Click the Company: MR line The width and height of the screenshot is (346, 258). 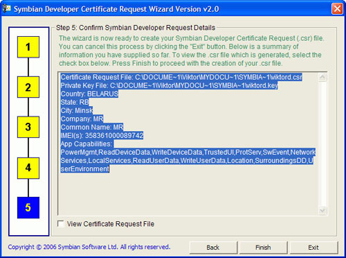point(82,119)
